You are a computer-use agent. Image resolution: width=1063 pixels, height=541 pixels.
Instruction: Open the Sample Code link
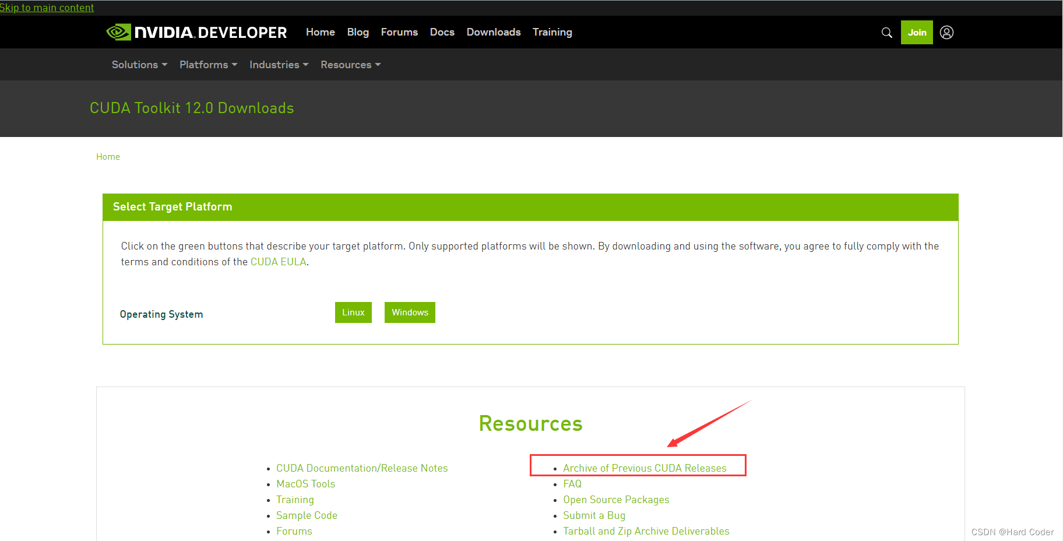[307, 515]
